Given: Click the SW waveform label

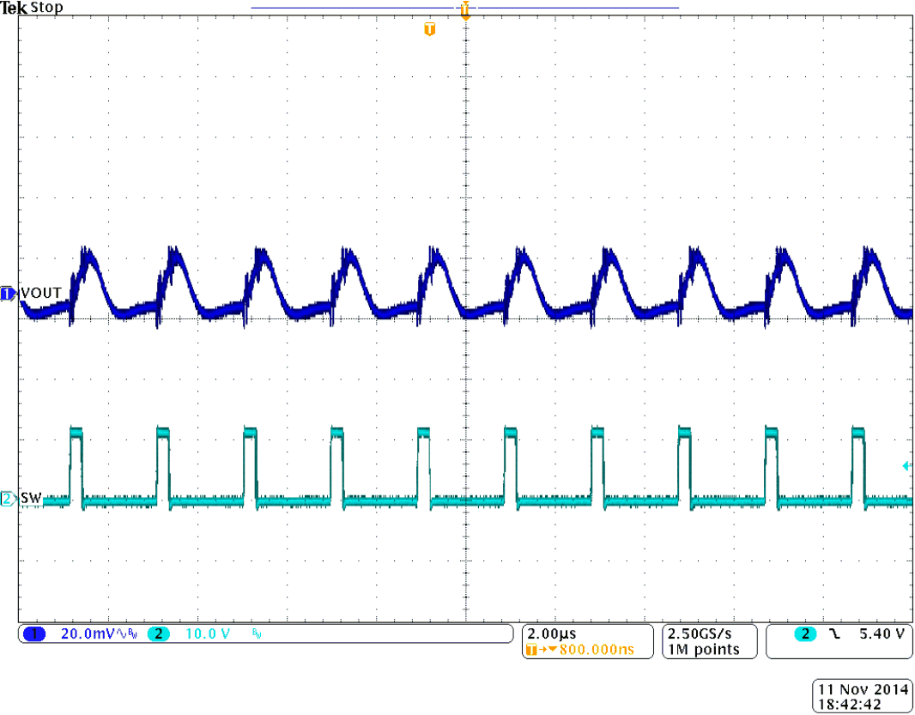Looking at the screenshot, I should pyautogui.click(x=30, y=499).
